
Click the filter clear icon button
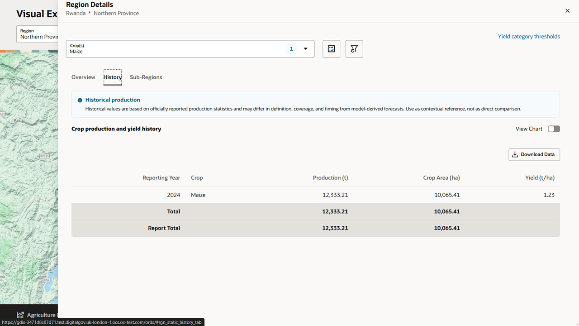[354, 49]
